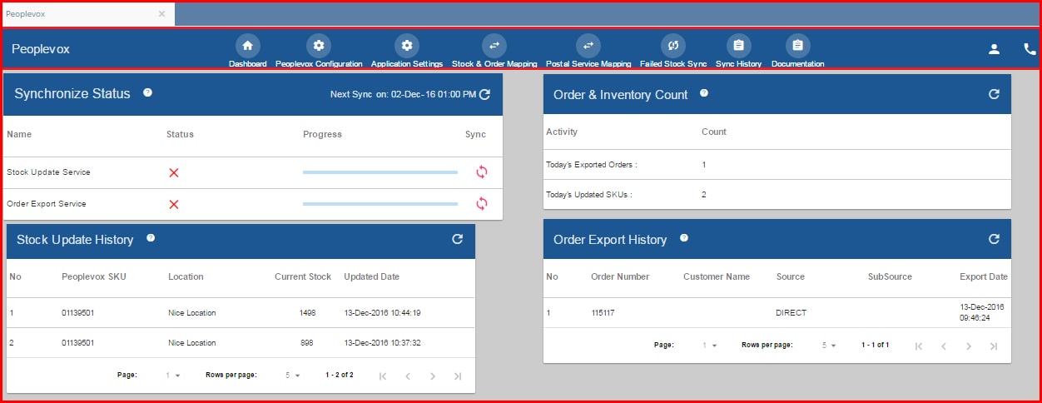Open Stock Update History rows per page dropdown
This screenshot has width=1042, height=403.
pos(292,376)
